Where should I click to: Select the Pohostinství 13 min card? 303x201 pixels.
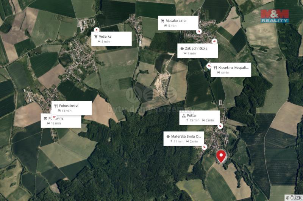pos(72,108)
